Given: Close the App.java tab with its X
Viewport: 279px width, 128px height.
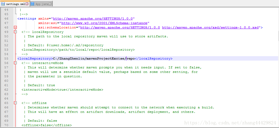Looking at the screenshot, I should click(x=50, y=4).
